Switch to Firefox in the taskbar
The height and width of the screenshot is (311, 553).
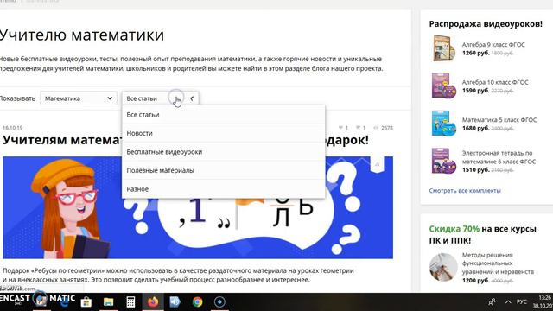(153, 301)
